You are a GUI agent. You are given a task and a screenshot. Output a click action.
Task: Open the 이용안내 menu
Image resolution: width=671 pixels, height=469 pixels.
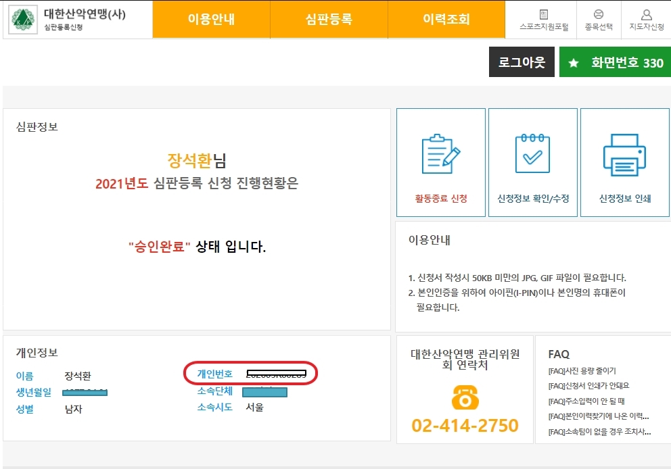click(212, 19)
